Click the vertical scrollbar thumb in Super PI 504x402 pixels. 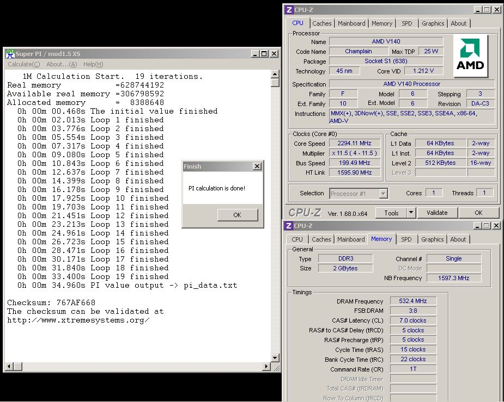click(x=275, y=83)
